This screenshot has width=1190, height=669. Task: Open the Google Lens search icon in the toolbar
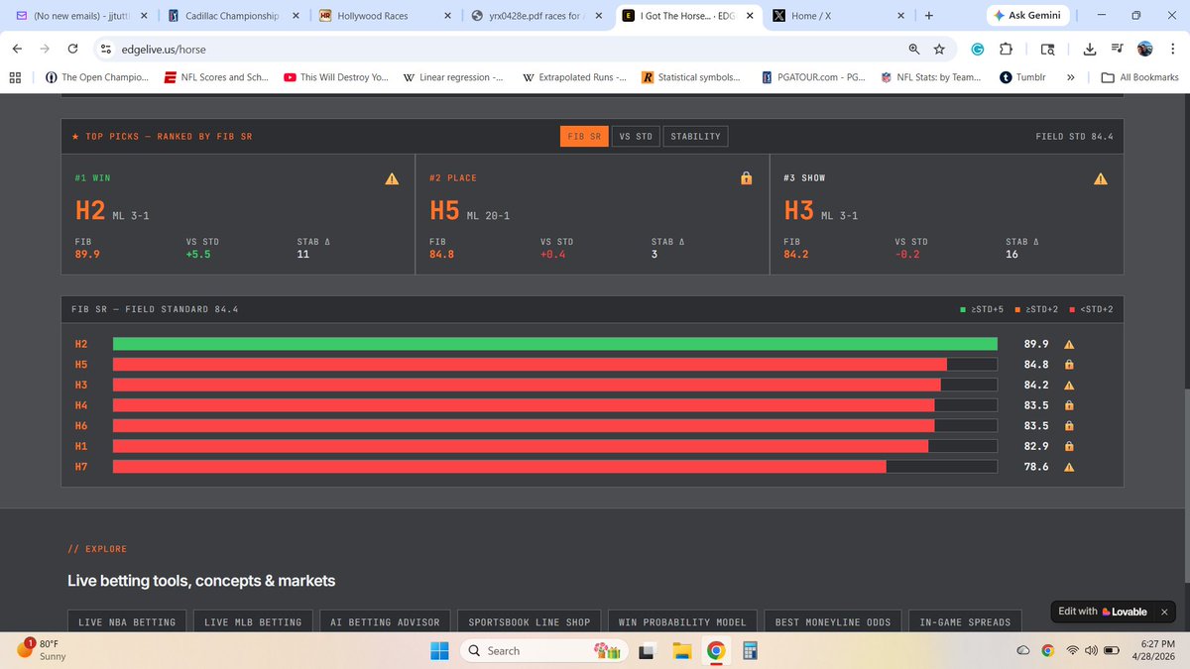1047,49
